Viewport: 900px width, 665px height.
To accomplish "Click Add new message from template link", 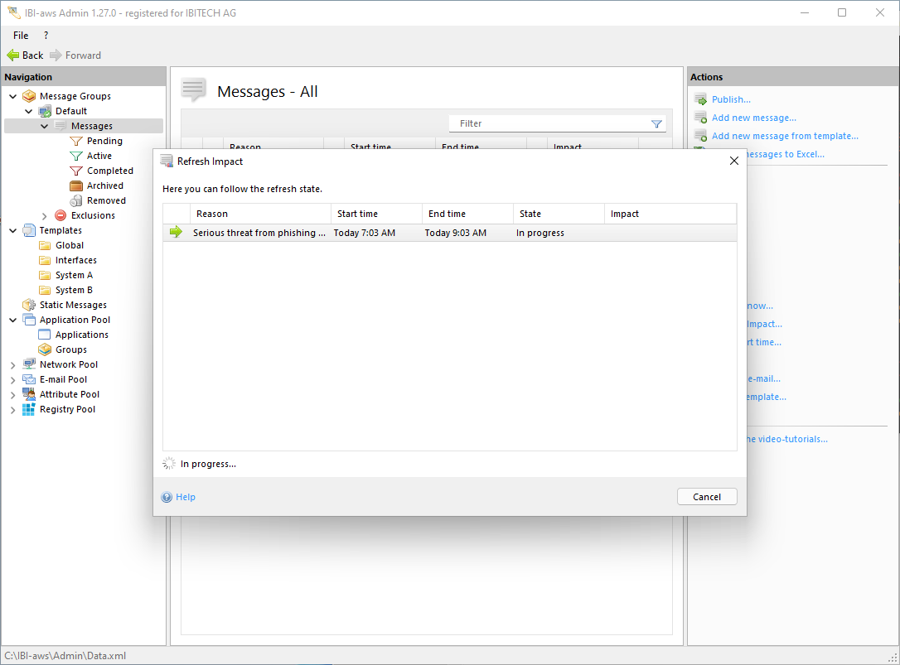I will [x=784, y=136].
